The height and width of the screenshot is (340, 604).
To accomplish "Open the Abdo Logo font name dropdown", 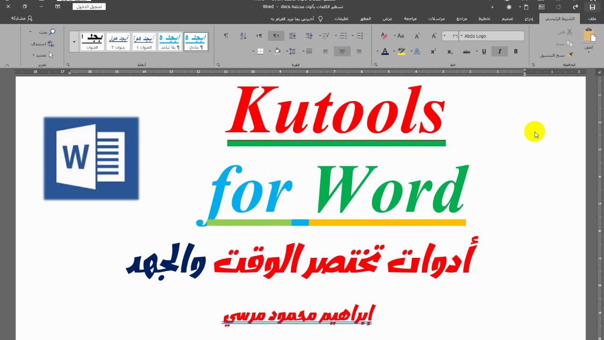I will click(461, 36).
